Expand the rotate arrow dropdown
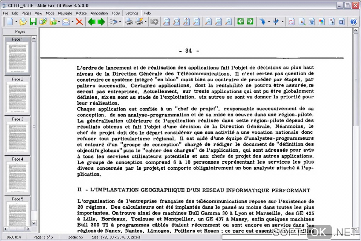Image resolution: width=361 pixels, height=241 pixels. [269, 22]
